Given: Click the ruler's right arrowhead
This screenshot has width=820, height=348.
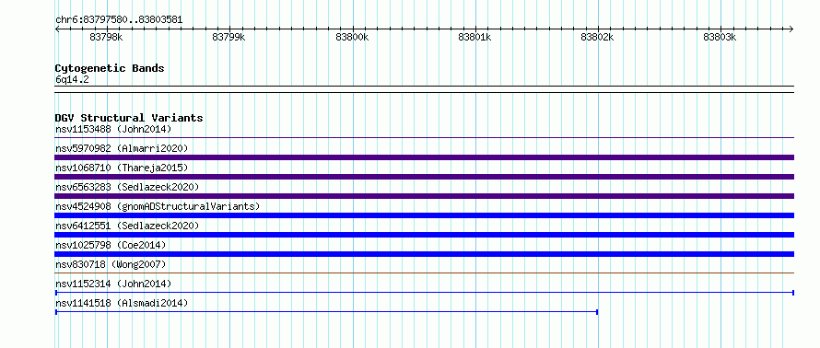Looking at the screenshot, I should point(791,29).
